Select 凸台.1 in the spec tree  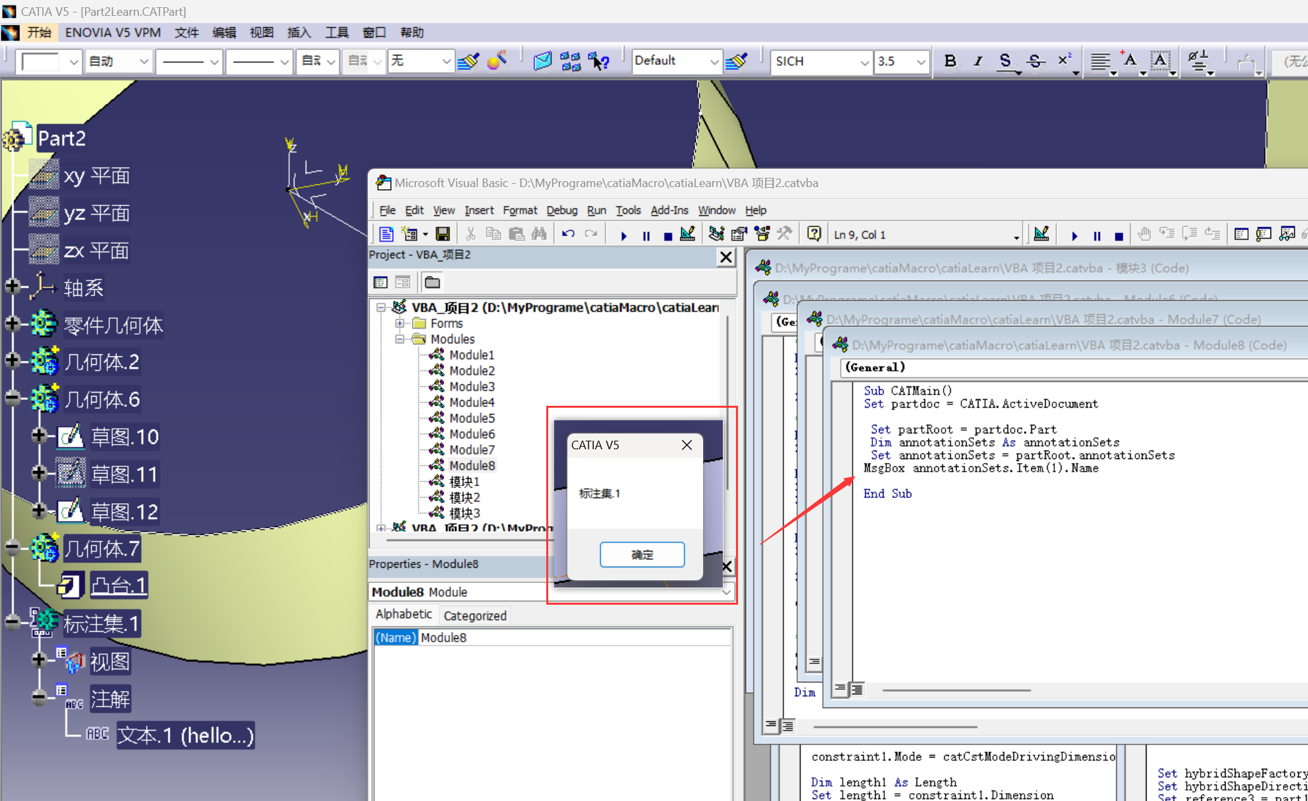tap(118, 585)
